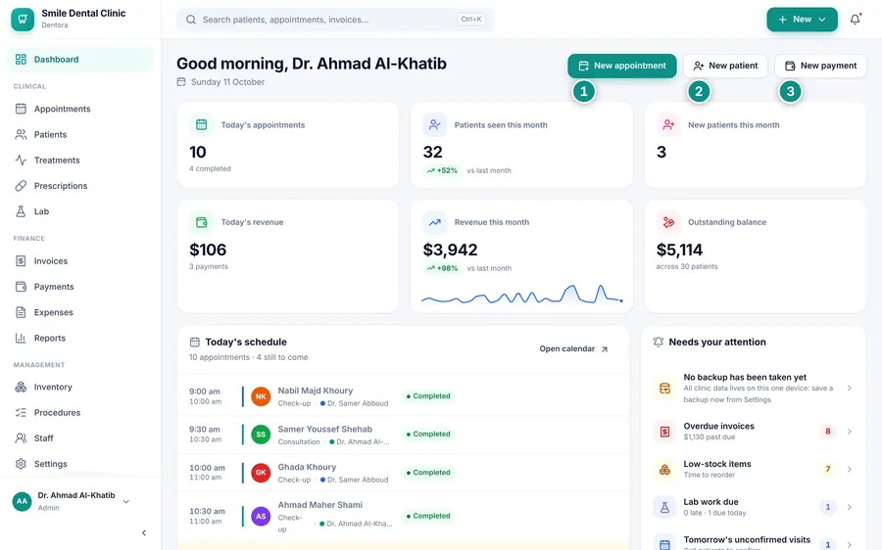Open Appointments in the sidebar

(80, 109)
